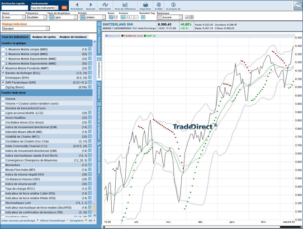303x229 pixels.
Task: Open settings icon for Bandes de Bollinger
Action: (x=90, y=73)
